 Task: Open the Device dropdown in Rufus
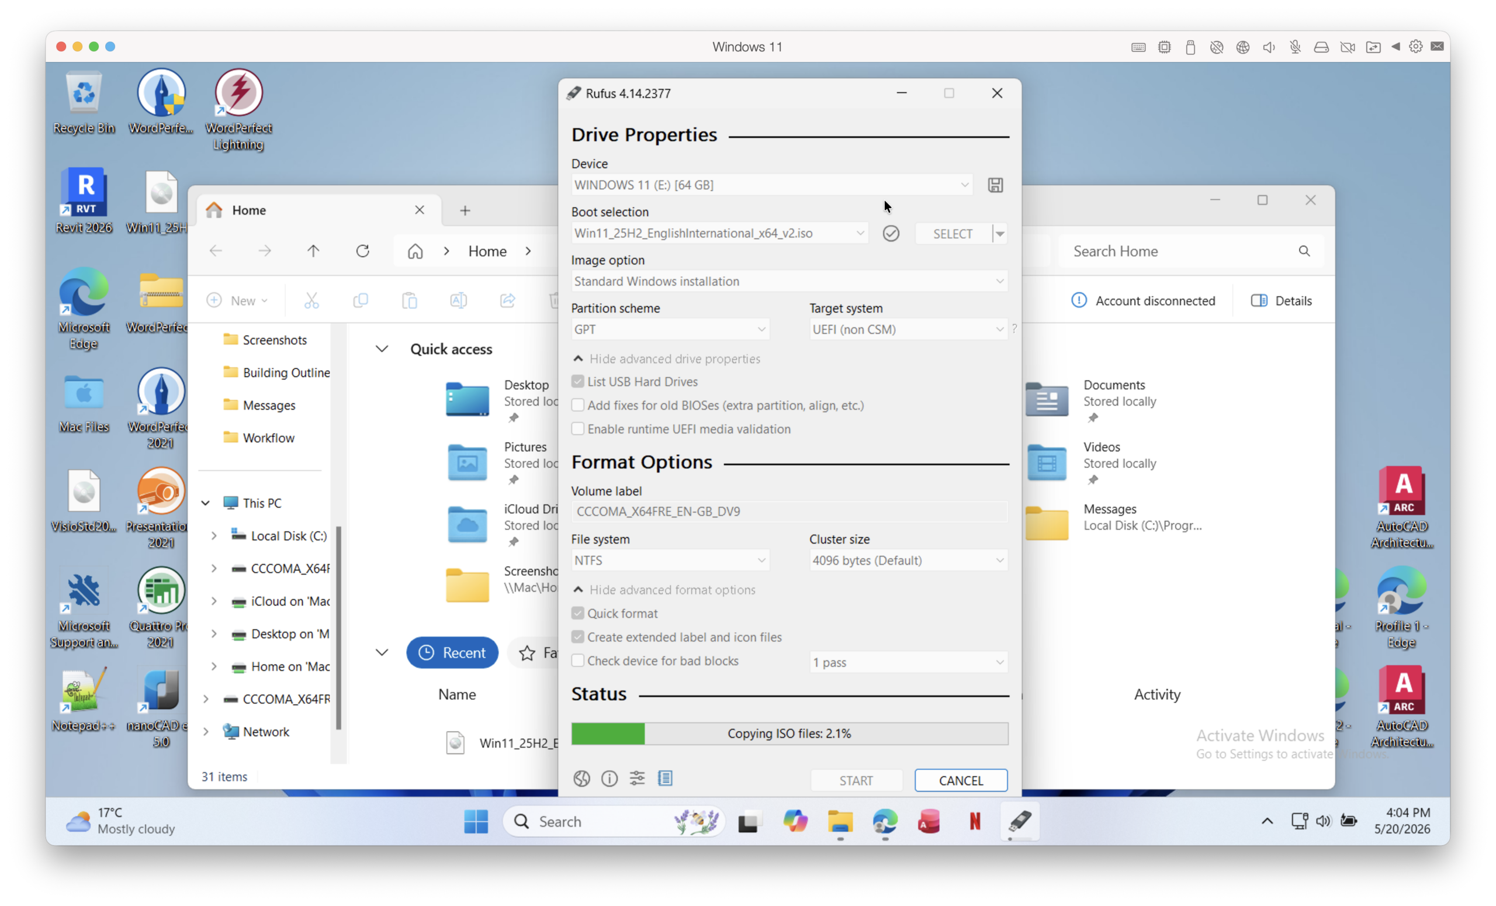(772, 185)
